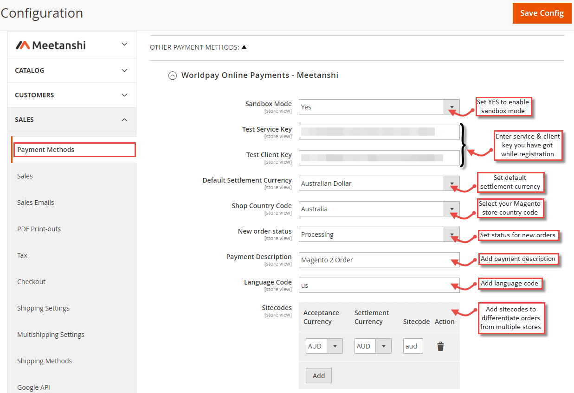Open the Default Settlement Currency dropdown
Viewport: 574px width, 393px height.
(451, 183)
